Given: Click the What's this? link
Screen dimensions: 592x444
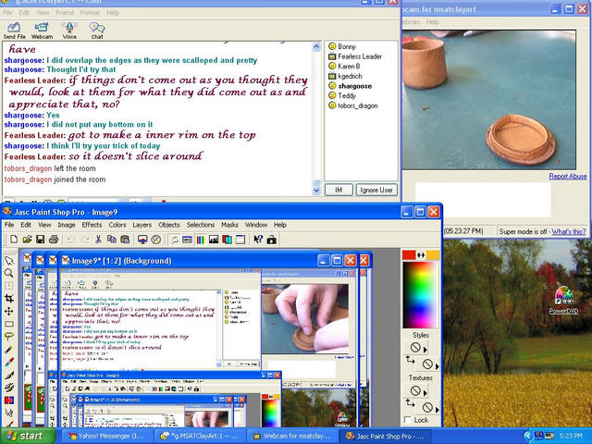Looking at the screenshot, I should [x=569, y=231].
